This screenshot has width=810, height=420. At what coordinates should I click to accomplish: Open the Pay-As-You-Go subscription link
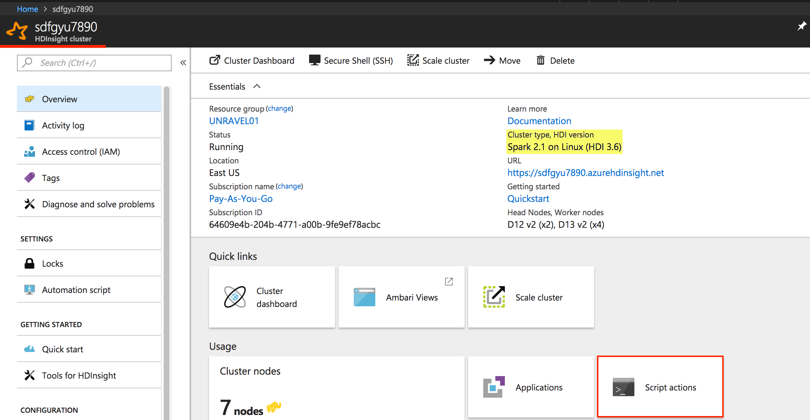[x=241, y=199]
